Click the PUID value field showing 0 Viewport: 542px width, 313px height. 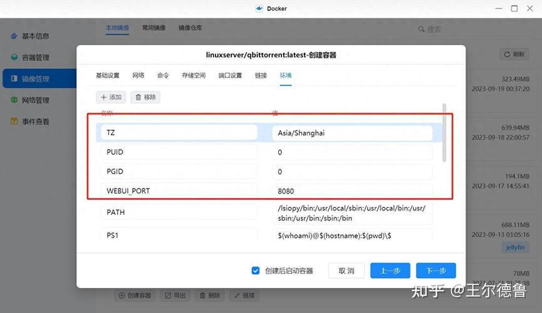[x=352, y=152]
